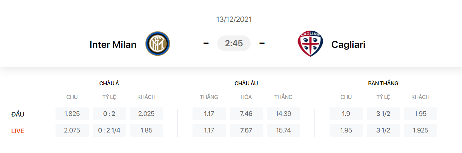Screen dimensions: 462x153
Task: Select opening Asian away odds 2.025
Action: (146, 114)
